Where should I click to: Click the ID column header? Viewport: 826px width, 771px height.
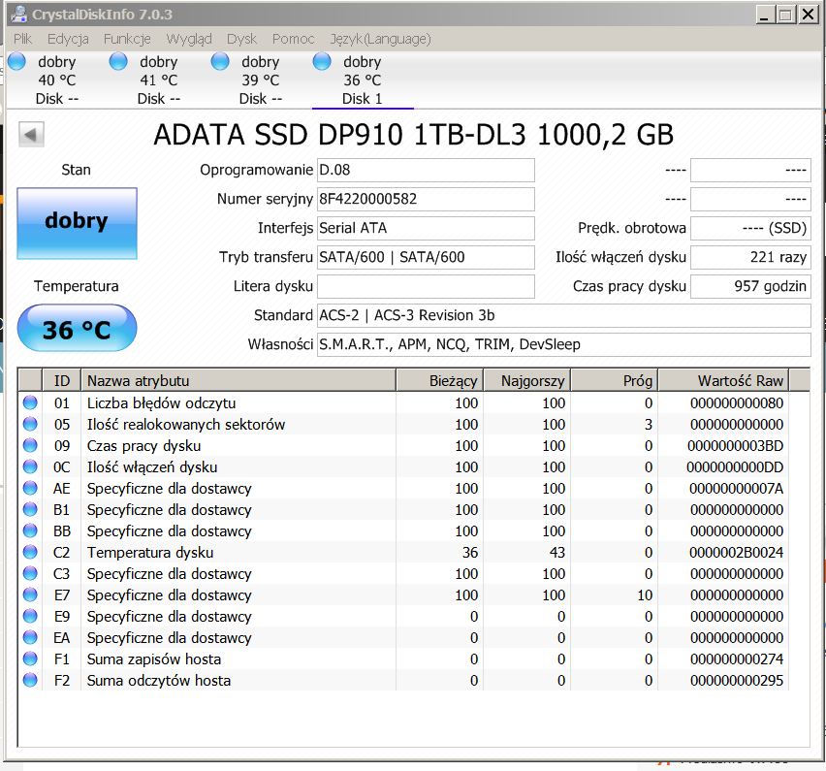tap(62, 380)
